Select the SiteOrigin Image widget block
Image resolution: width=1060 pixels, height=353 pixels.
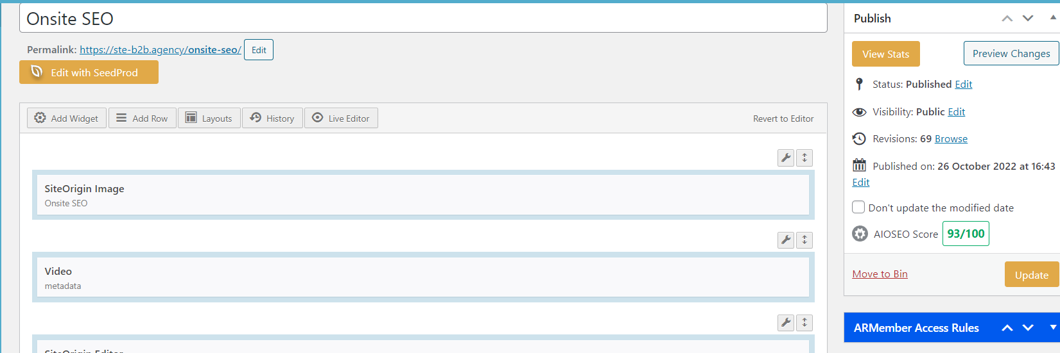[422, 195]
